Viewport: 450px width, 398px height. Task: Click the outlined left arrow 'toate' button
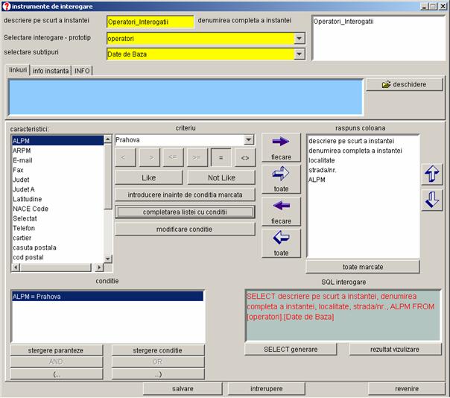tap(280, 241)
